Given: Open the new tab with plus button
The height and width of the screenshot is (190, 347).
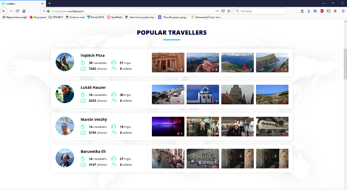Looking at the screenshot, I should [49, 3].
